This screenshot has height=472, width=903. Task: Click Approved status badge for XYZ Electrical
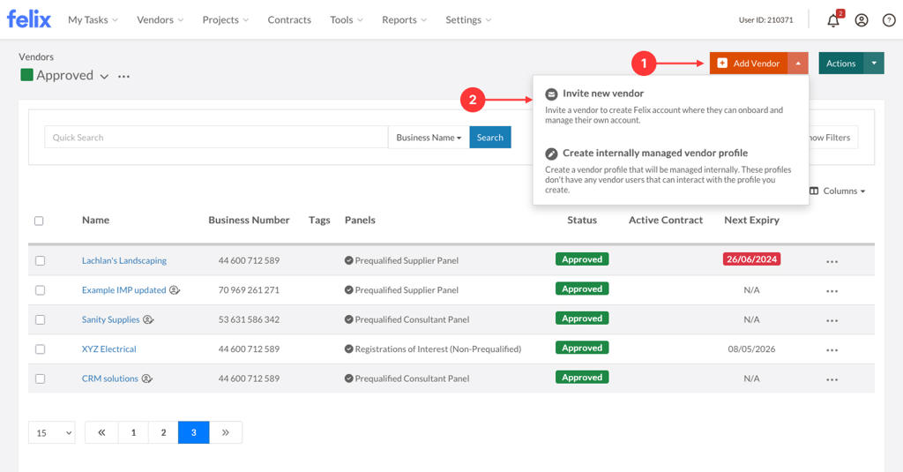(x=582, y=348)
